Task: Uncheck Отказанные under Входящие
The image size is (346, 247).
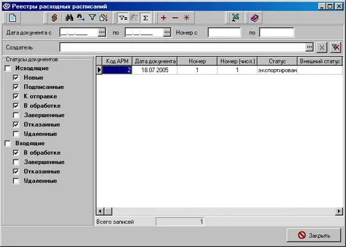Action: pyautogui.click(x=16, y=171)
